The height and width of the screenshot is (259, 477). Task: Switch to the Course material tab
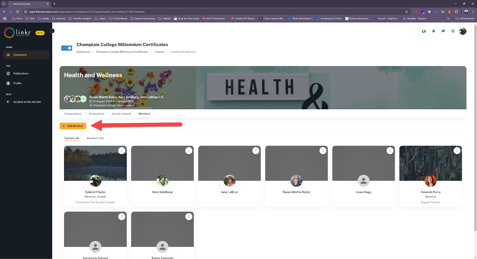coord(121,114)
